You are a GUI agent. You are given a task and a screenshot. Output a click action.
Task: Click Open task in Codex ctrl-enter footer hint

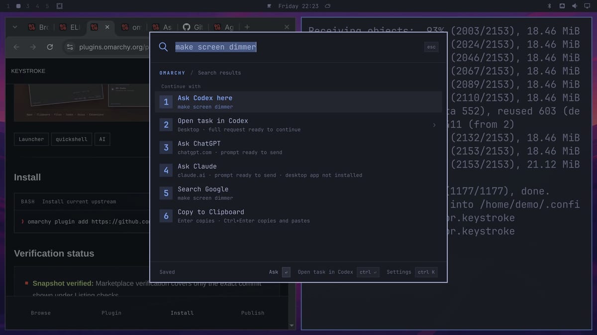[338, 272]
